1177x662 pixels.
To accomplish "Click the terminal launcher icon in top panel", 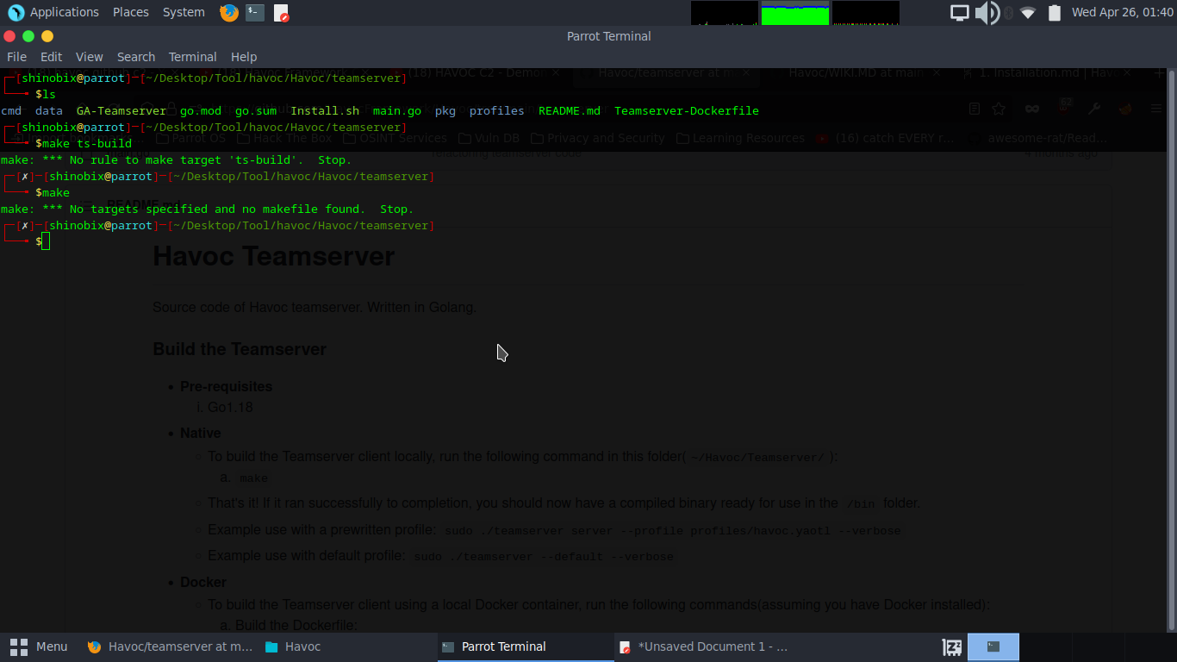I will [x=253, y=12].
